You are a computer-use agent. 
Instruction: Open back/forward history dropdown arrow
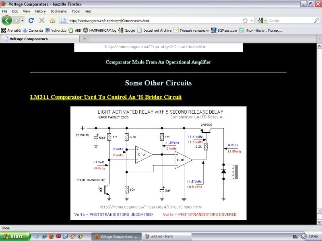(23, 20)
